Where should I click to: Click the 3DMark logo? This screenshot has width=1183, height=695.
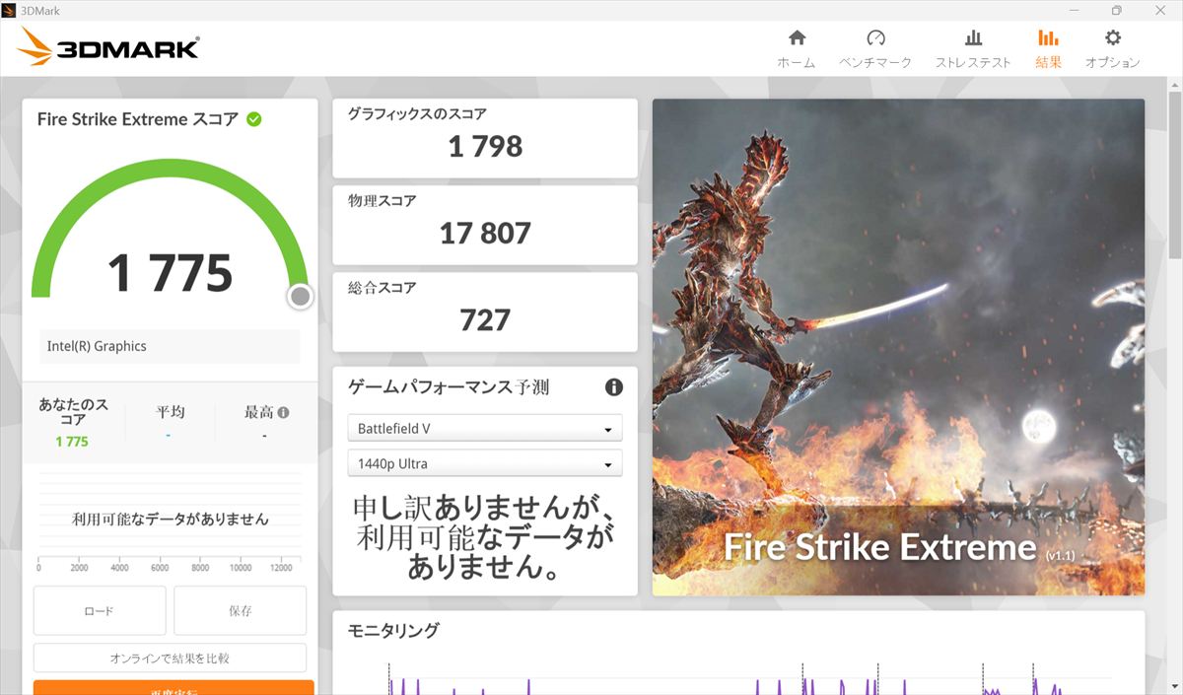pyautogui.click(x=108, y=47)
